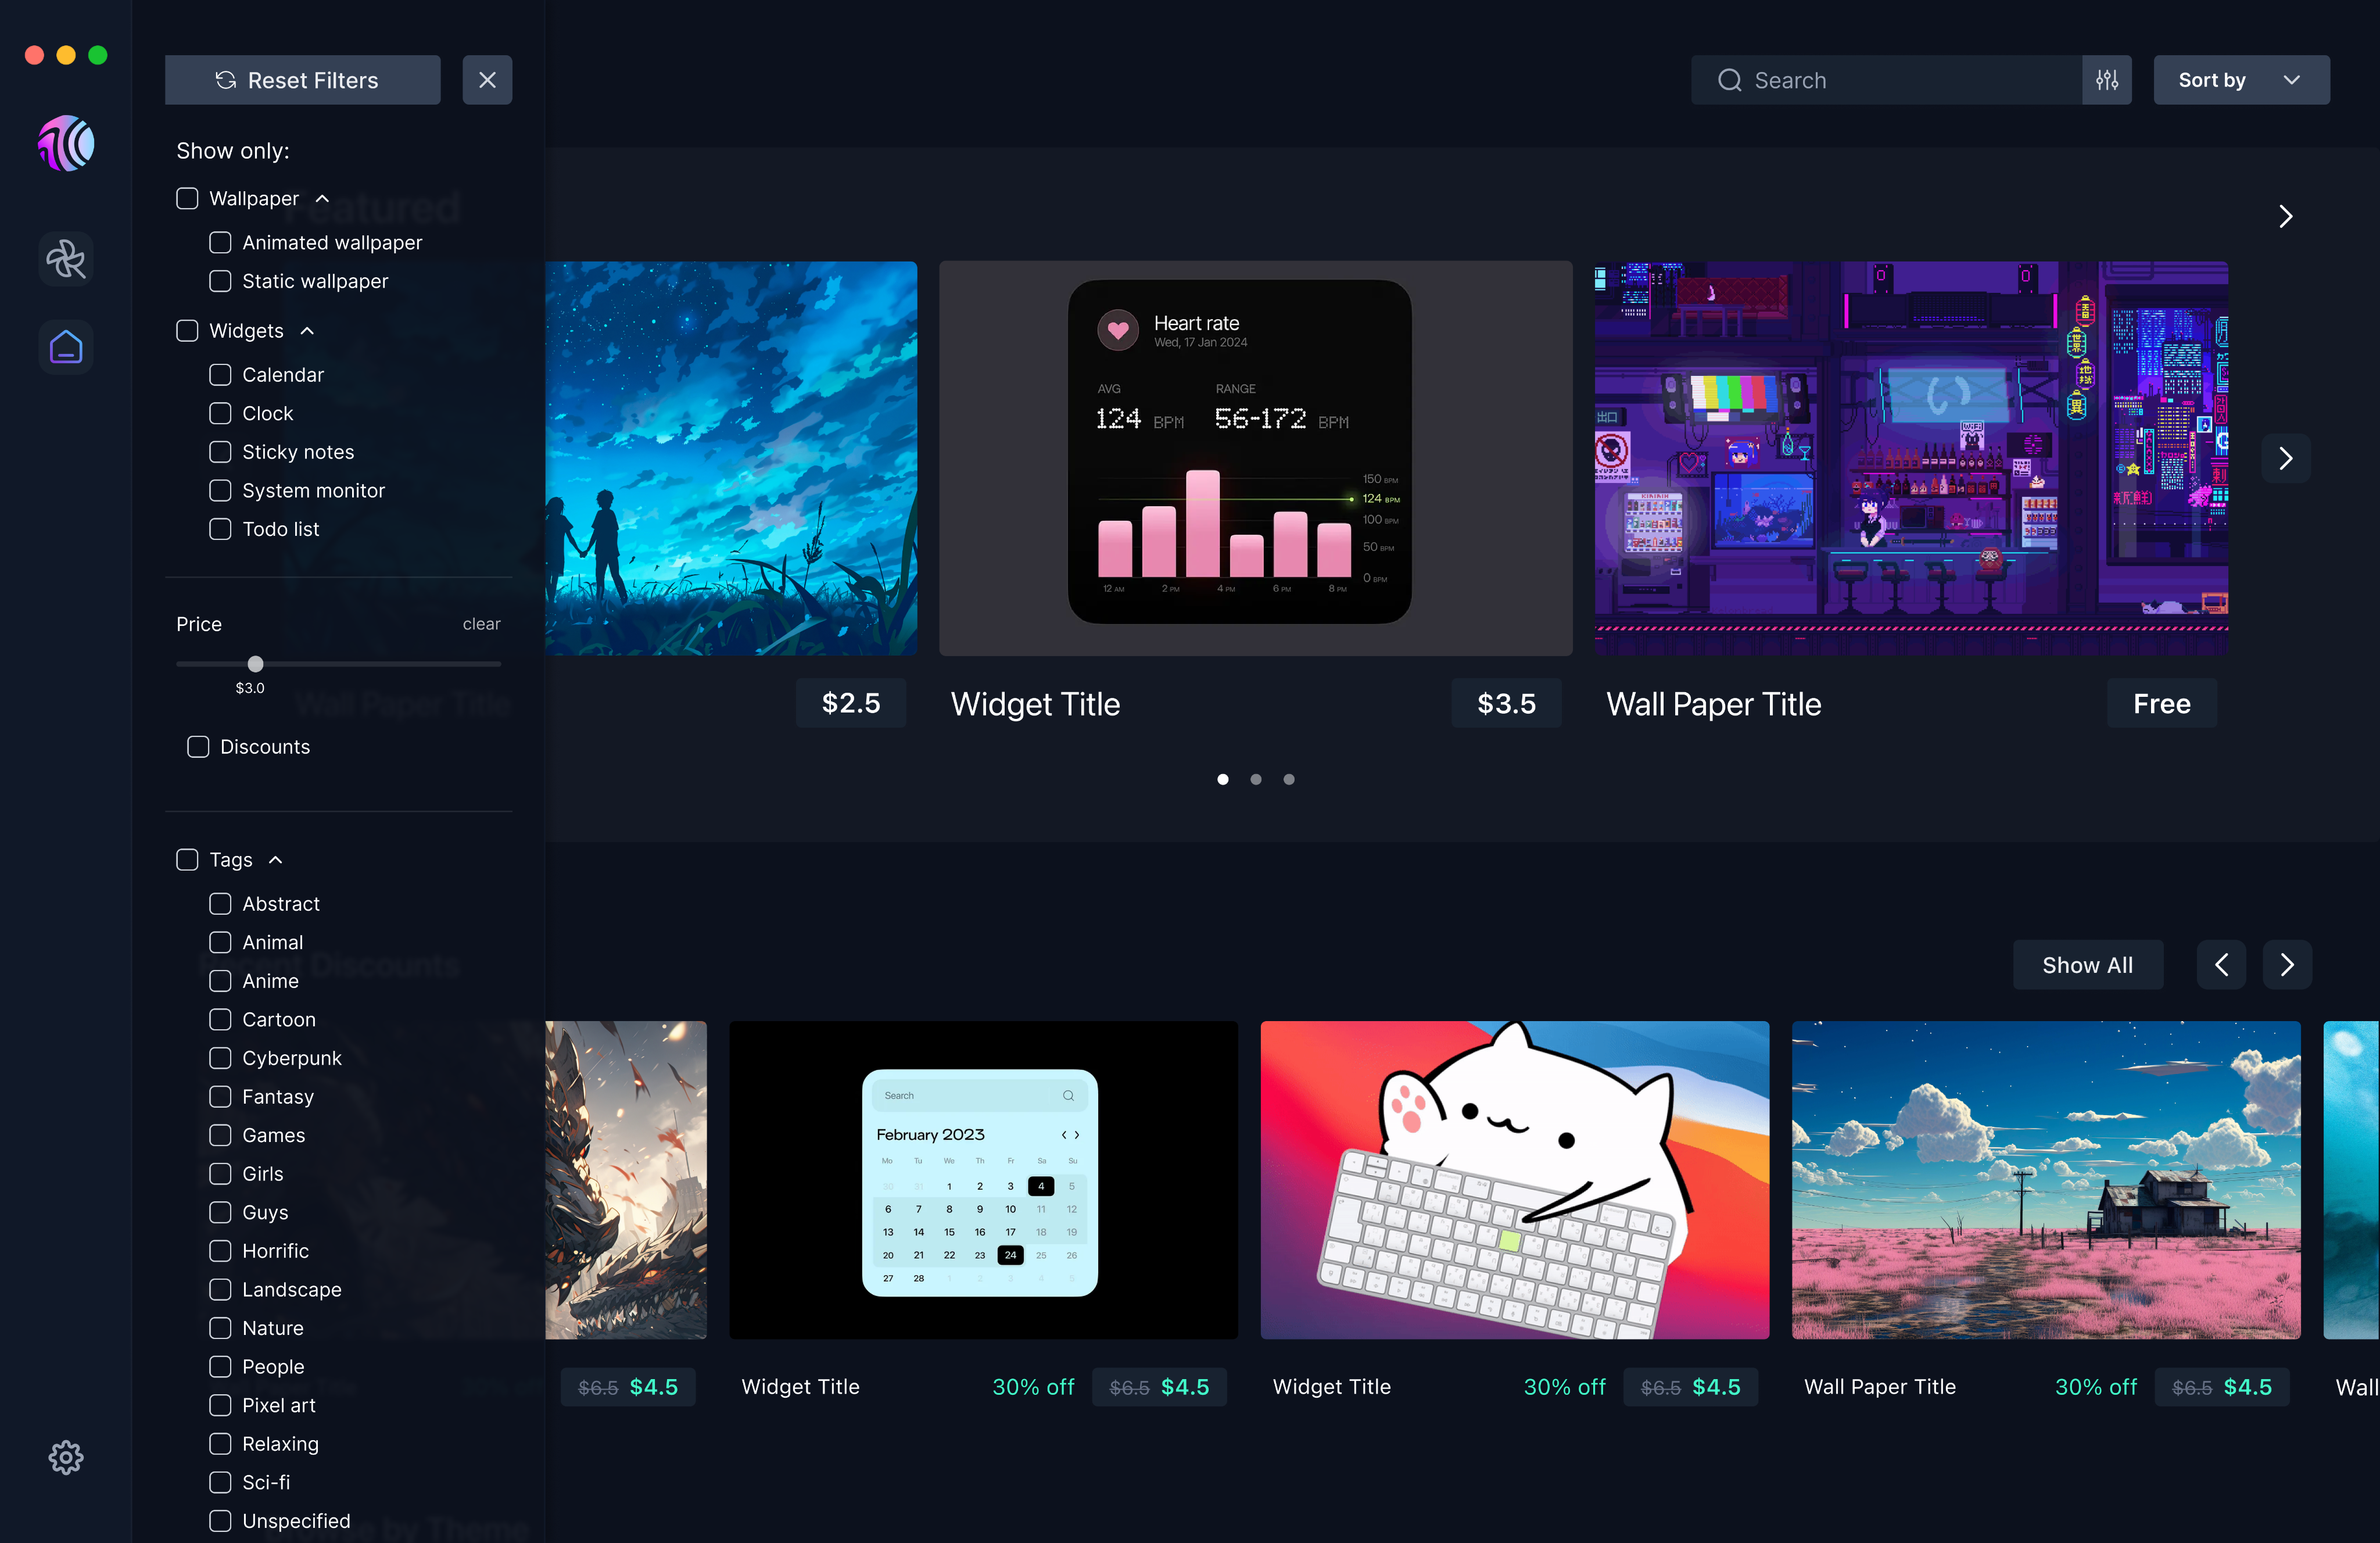
Task: Collapse the Wallpaper filter group chevron
Action: (x=323, y=199)
